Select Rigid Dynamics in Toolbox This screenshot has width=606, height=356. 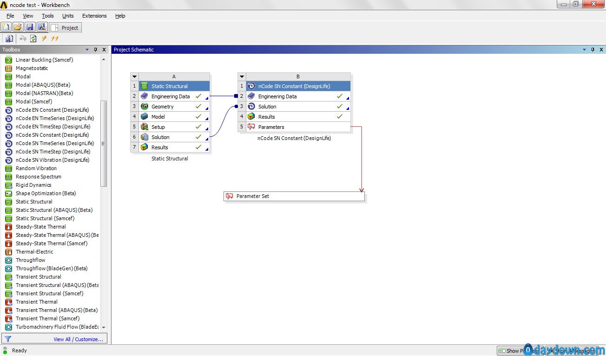[x=33, y=185]
